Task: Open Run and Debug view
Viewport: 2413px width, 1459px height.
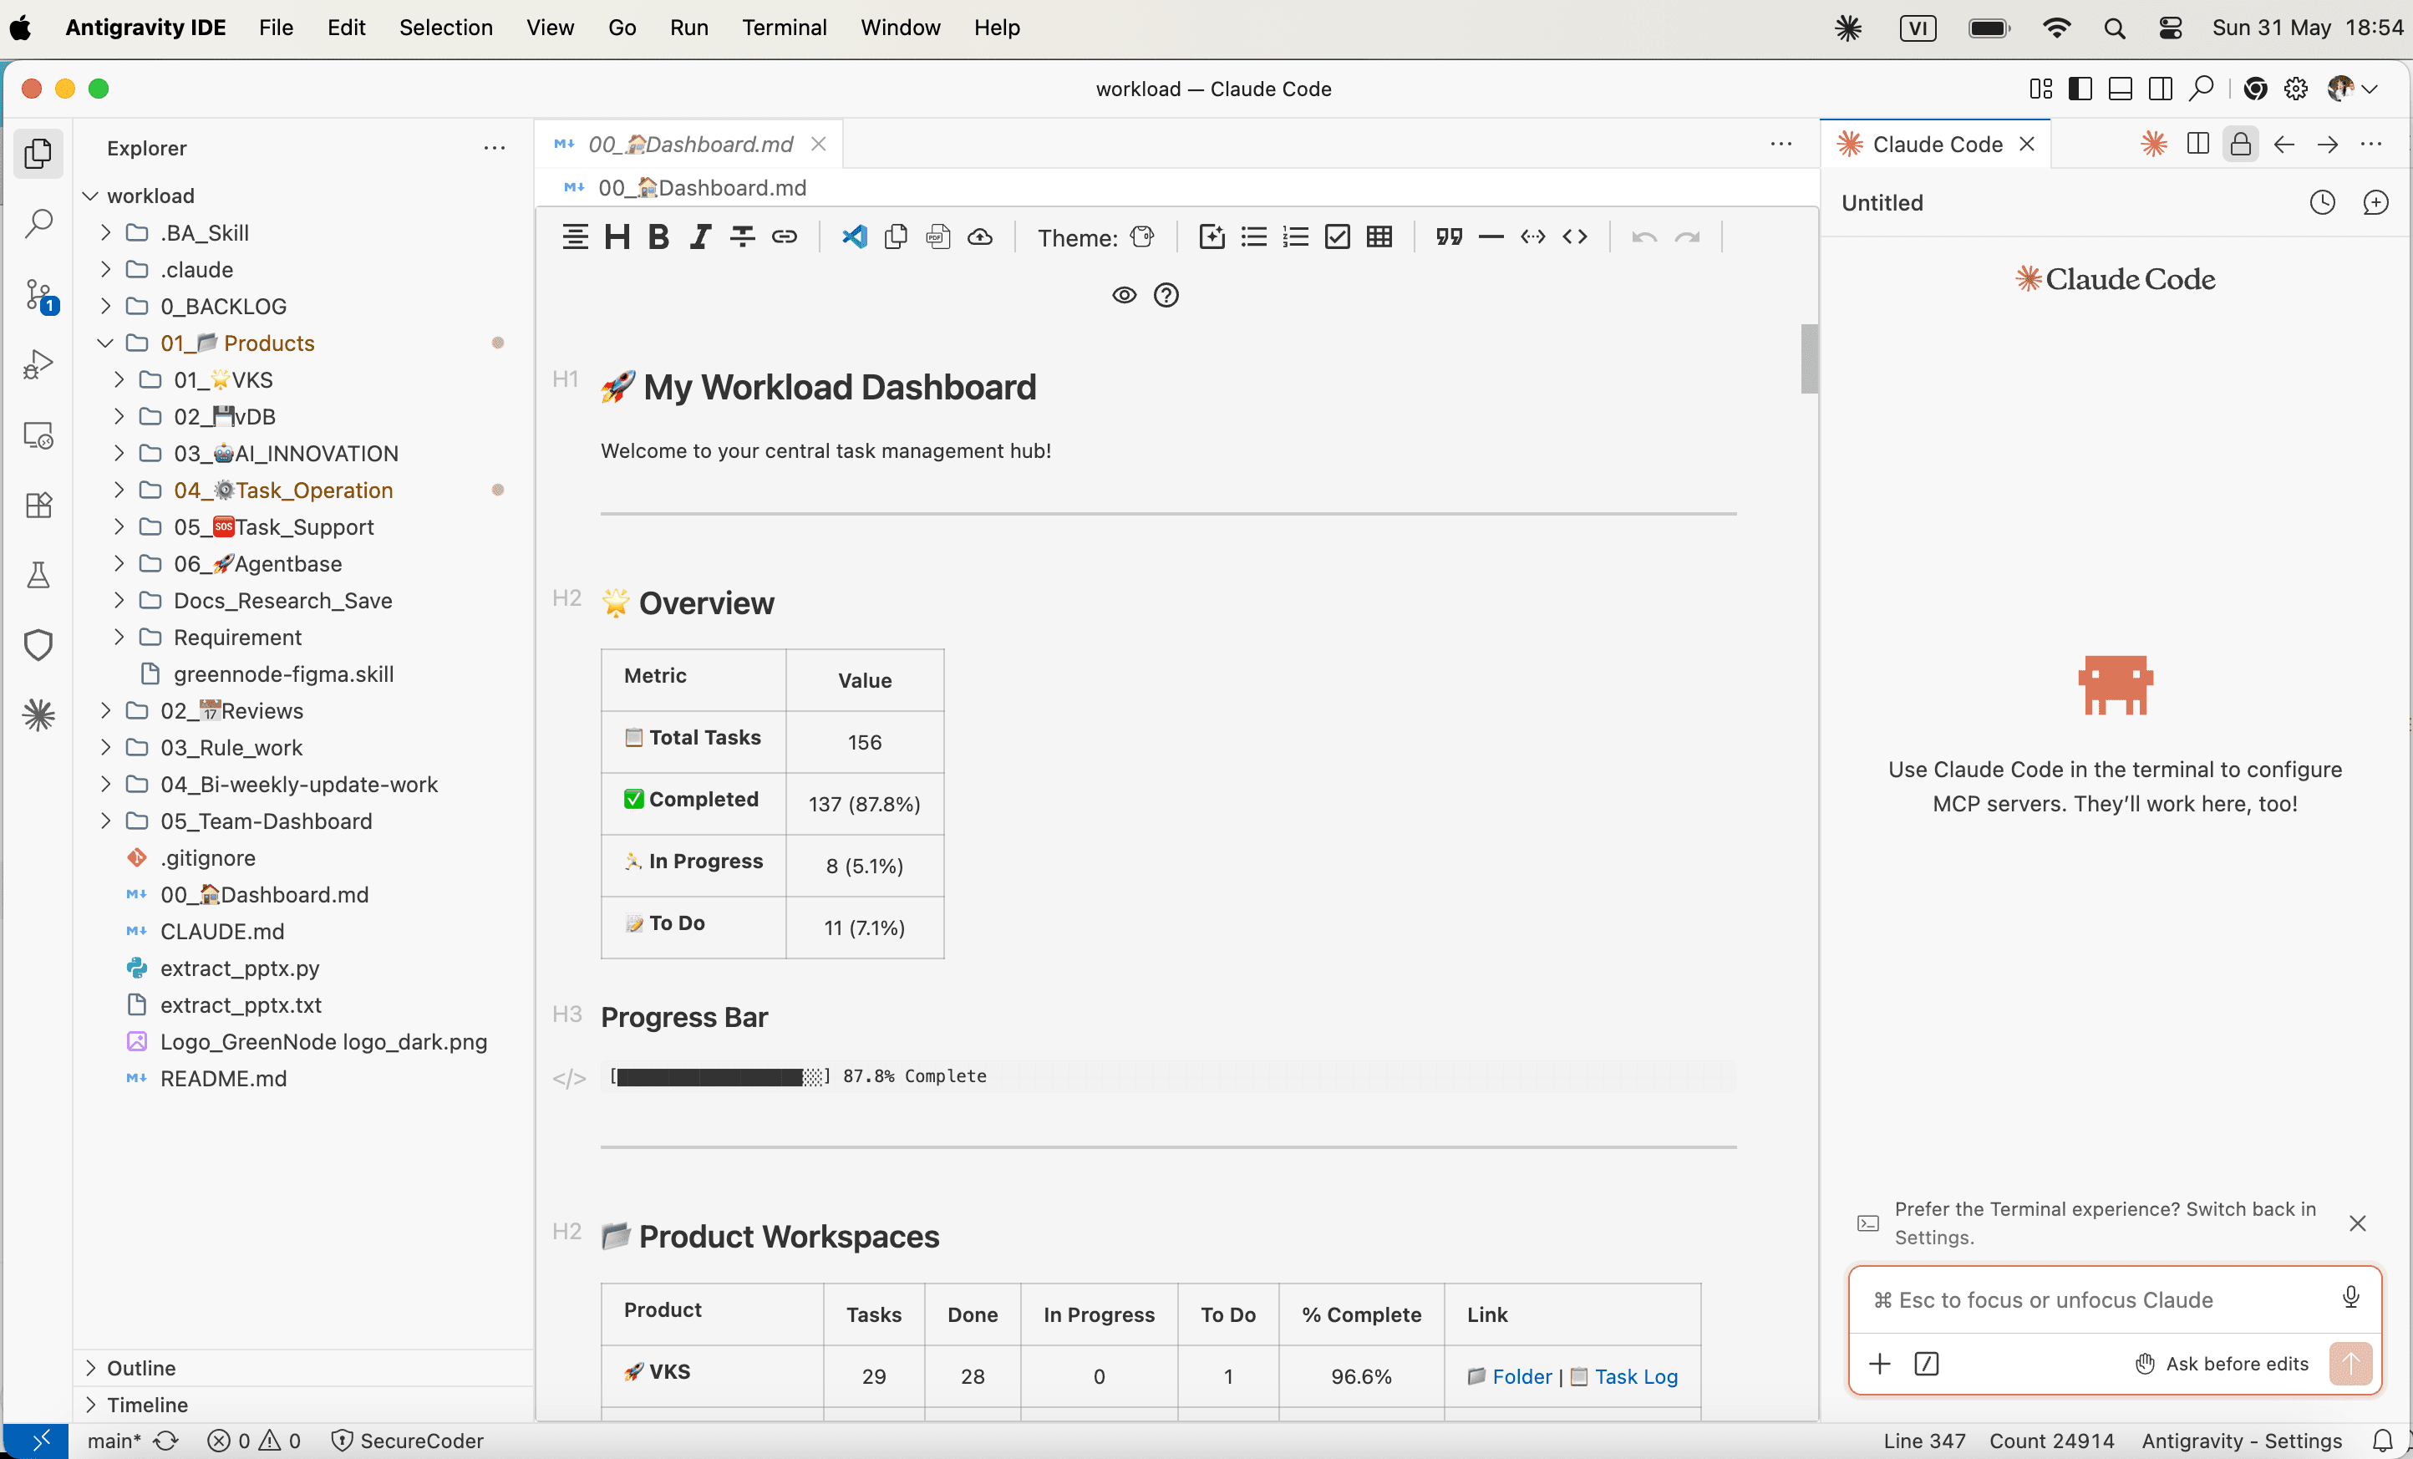Action: [39, 364]
